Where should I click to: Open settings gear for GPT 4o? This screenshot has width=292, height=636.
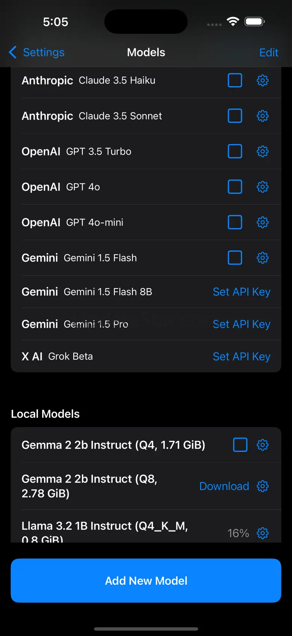262,187
